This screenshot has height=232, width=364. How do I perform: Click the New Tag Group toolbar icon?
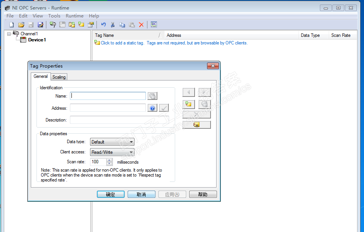click(x=72, y=25)
